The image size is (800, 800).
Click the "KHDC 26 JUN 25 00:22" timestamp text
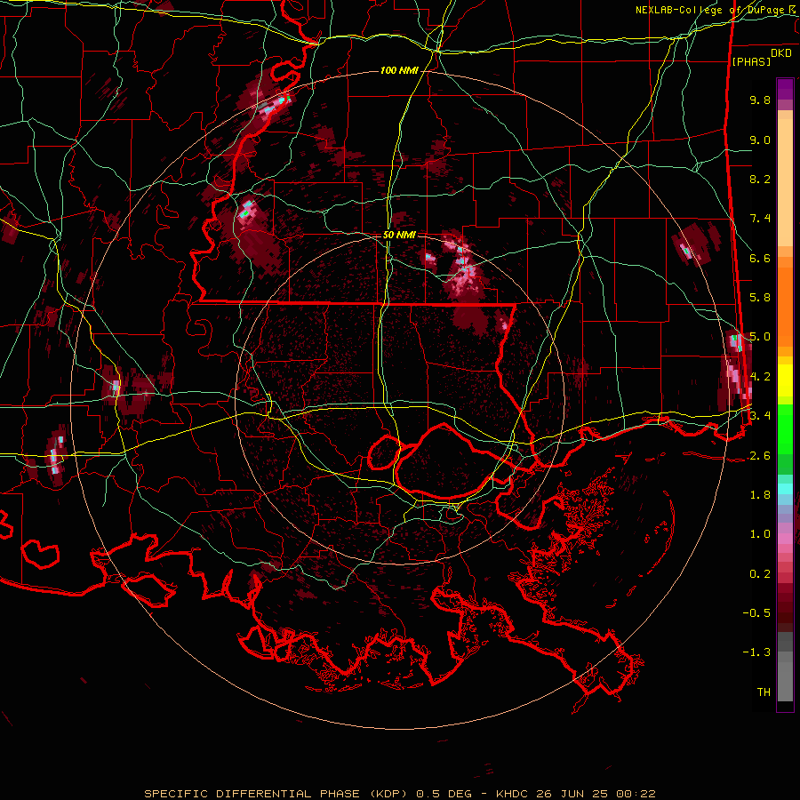coord(576,794)
